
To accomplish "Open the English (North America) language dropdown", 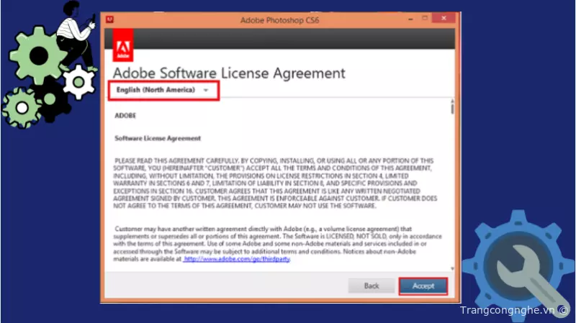I will click(x=163, y=90).
